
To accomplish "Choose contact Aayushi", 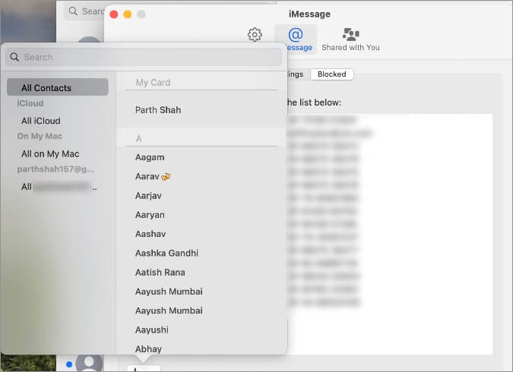I will [152, 330].
